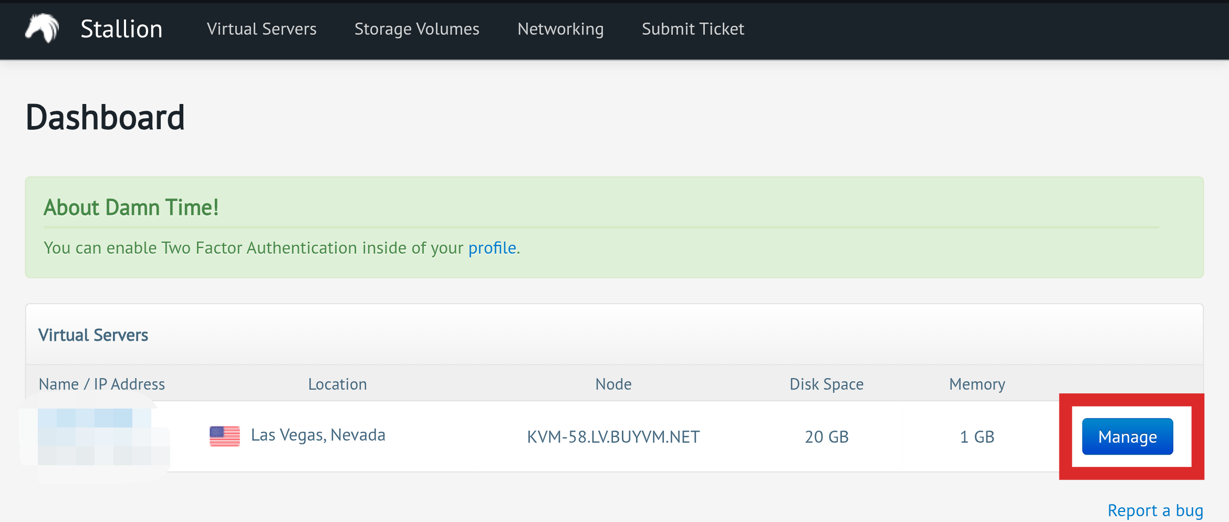Open the Submit Ticket page
1229x522 pixels.
(x=693, y=29)
